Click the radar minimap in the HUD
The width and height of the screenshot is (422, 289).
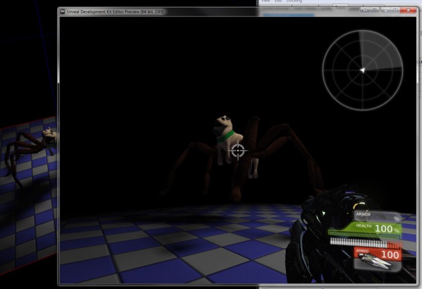362,69
